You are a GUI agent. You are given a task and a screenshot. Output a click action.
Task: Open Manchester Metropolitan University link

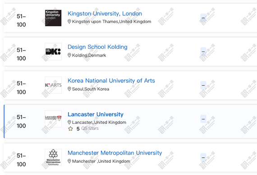pos(115,153)
